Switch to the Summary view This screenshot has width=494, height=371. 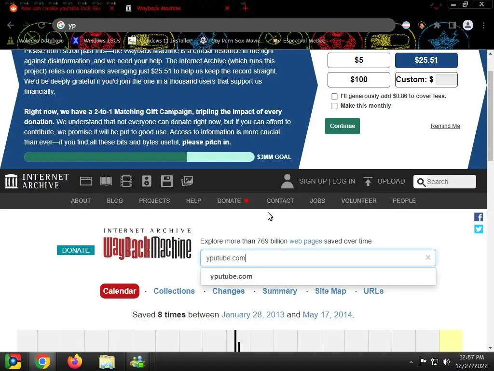[280, 291]
